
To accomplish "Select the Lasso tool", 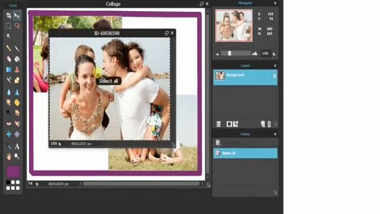I will click(17, 26).
